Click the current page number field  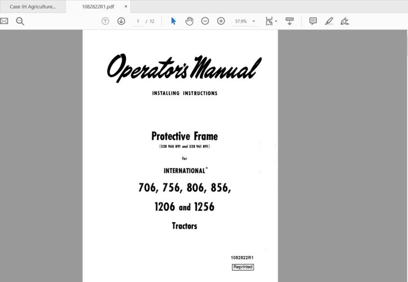[x=138, y=21]
